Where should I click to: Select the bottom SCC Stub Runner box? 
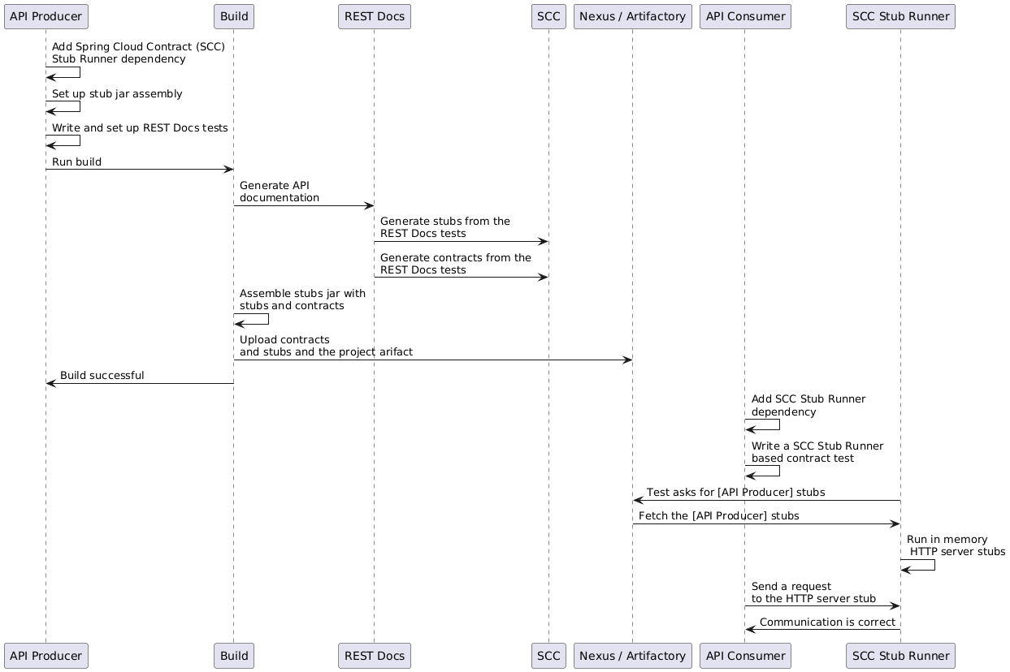click(x=900, y=655)
